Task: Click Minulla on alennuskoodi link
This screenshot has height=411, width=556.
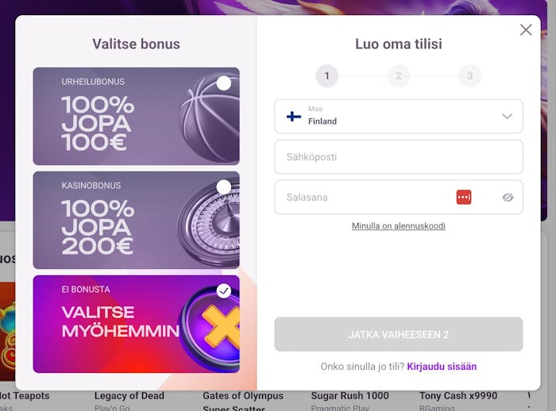Action: tap(399, 225)
